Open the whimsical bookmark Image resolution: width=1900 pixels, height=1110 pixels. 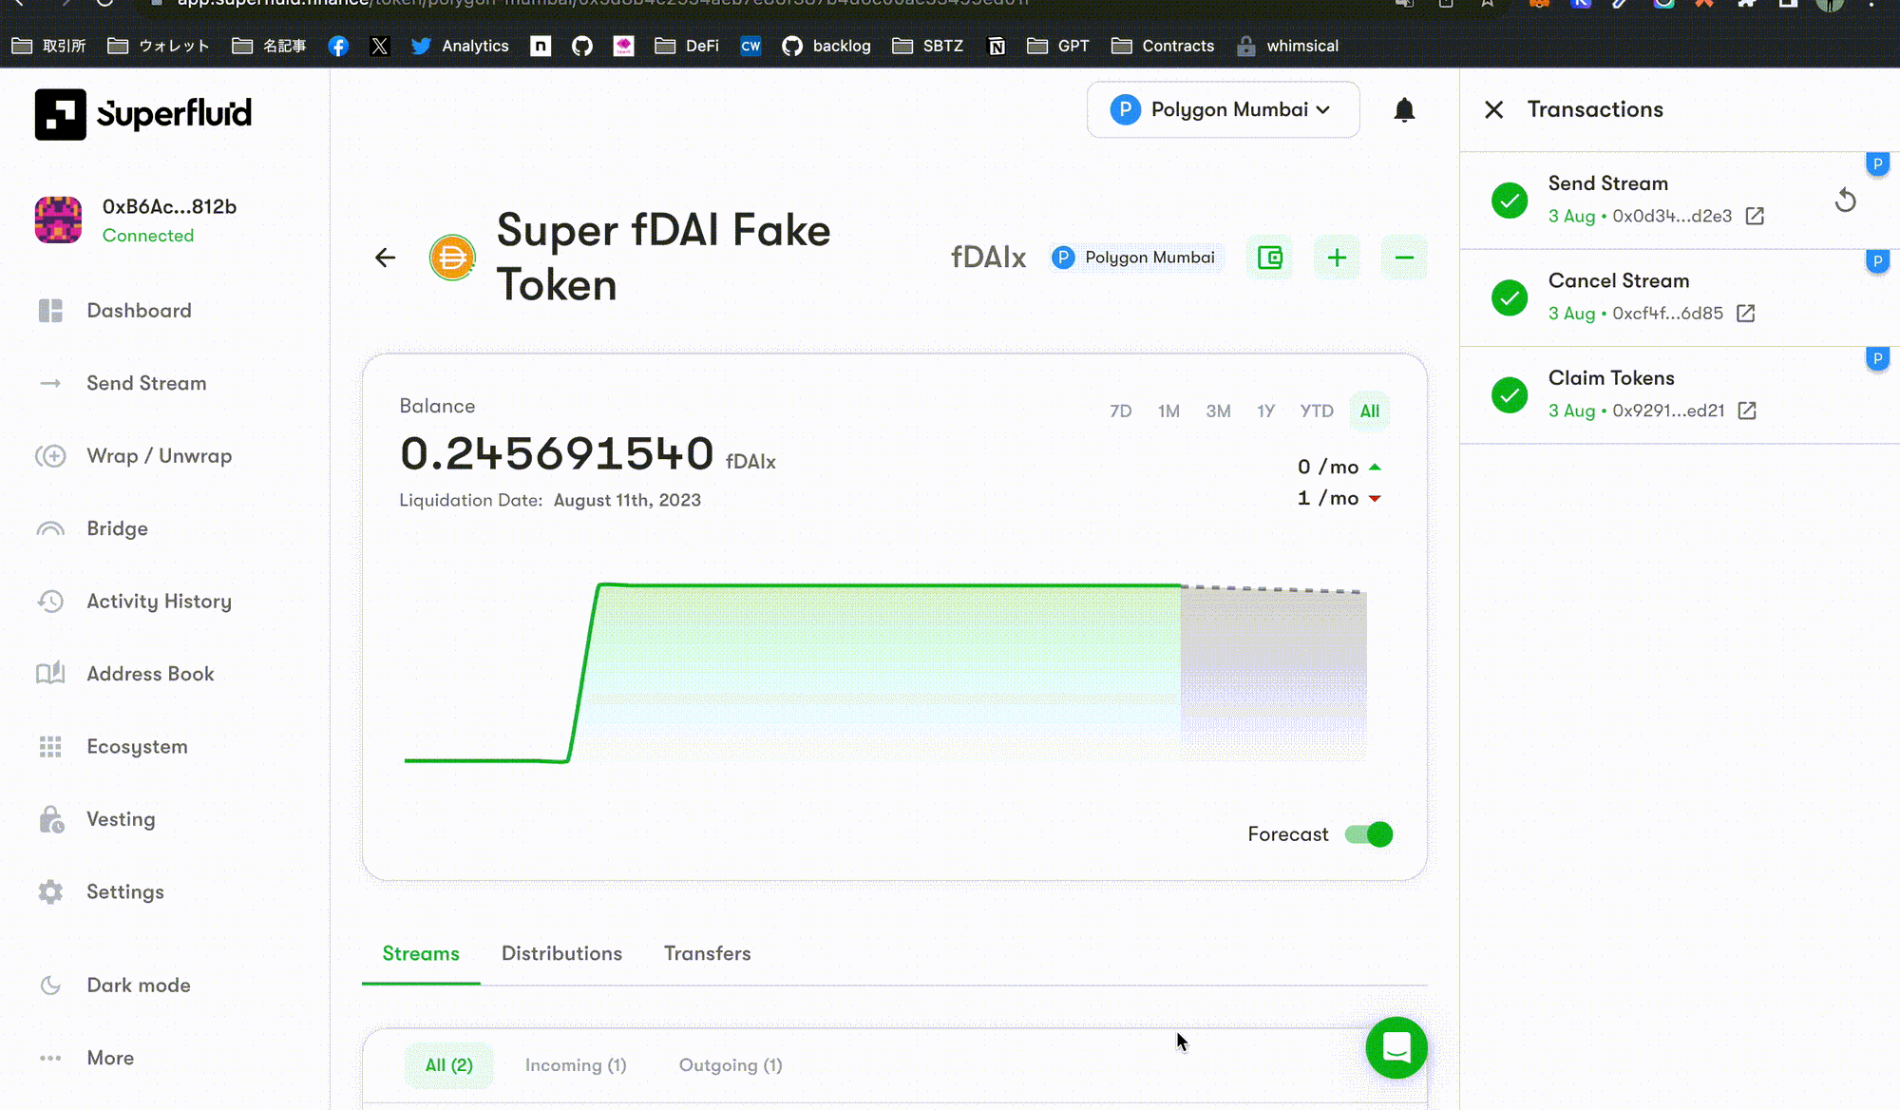pyautogui.click(x=1287, y=46)
